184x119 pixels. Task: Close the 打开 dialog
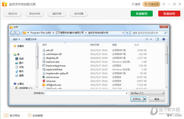(164, 27)
